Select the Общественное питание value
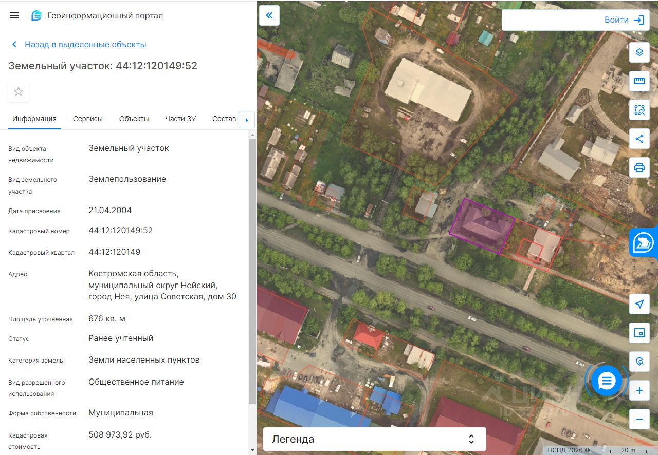Image resolution: width=658 pixels, height=455 pixels. pos(136,382)
